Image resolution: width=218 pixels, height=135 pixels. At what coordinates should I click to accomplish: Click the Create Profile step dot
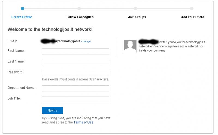[x=23, y=9]
